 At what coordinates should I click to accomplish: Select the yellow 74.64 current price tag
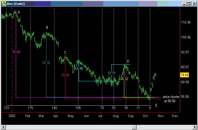click(x=184, y=75)
